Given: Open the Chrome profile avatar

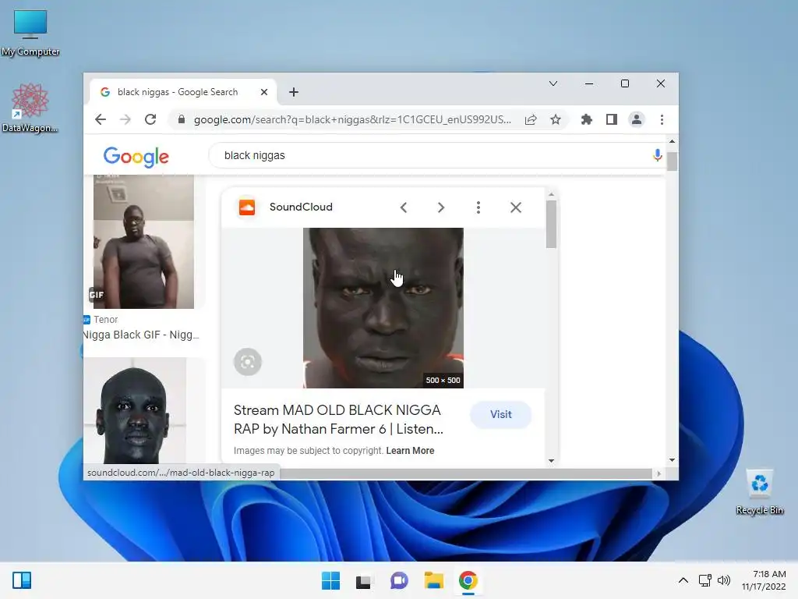Looking at the screenshot, I should coord(636,119).
